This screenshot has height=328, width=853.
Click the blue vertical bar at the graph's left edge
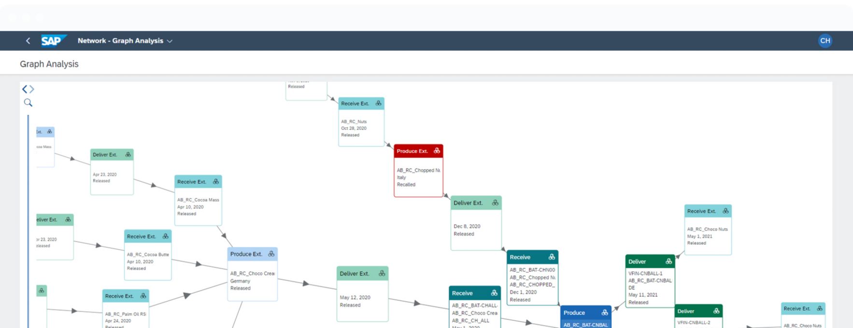coord(28,217)
